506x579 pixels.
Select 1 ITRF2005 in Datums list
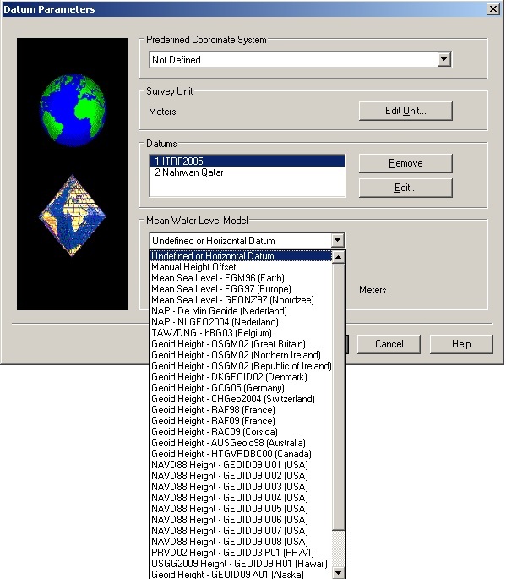(247, 161)
